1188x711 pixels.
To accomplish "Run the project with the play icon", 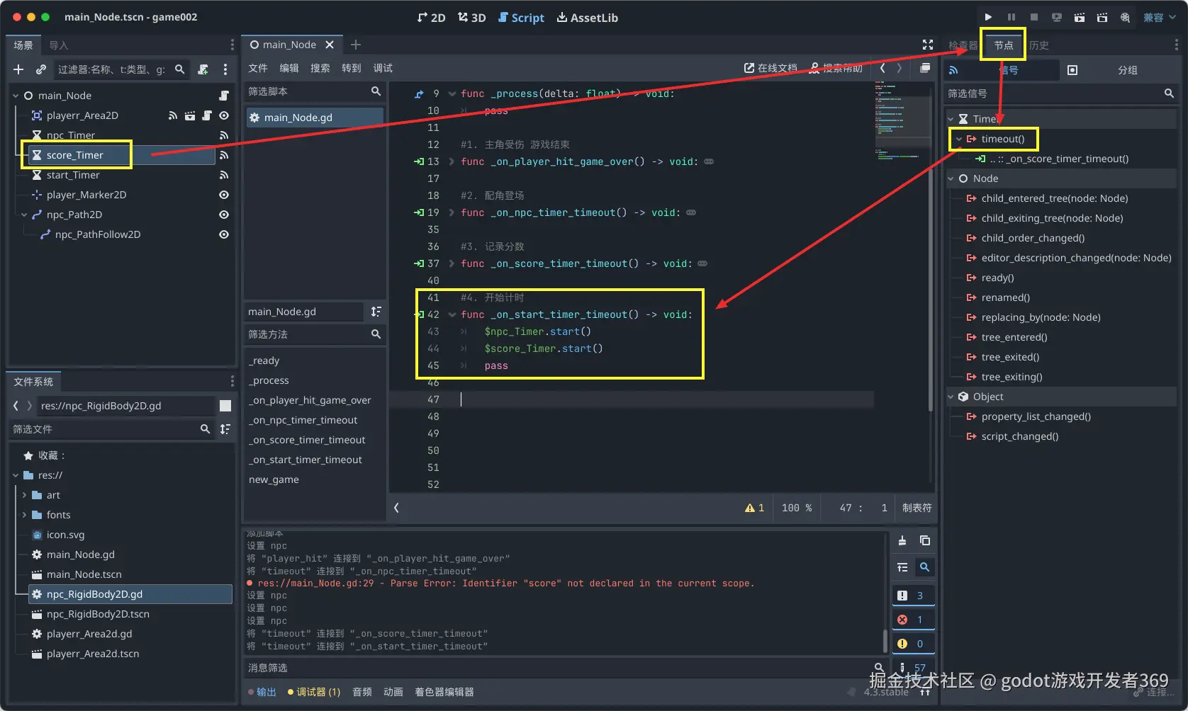I will coord(988,17).
